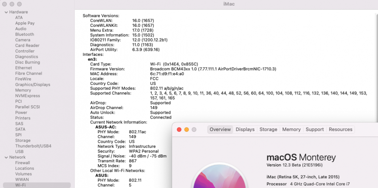Open Card Reader in sidebar
Screen dimensions: 378x188
27,45
